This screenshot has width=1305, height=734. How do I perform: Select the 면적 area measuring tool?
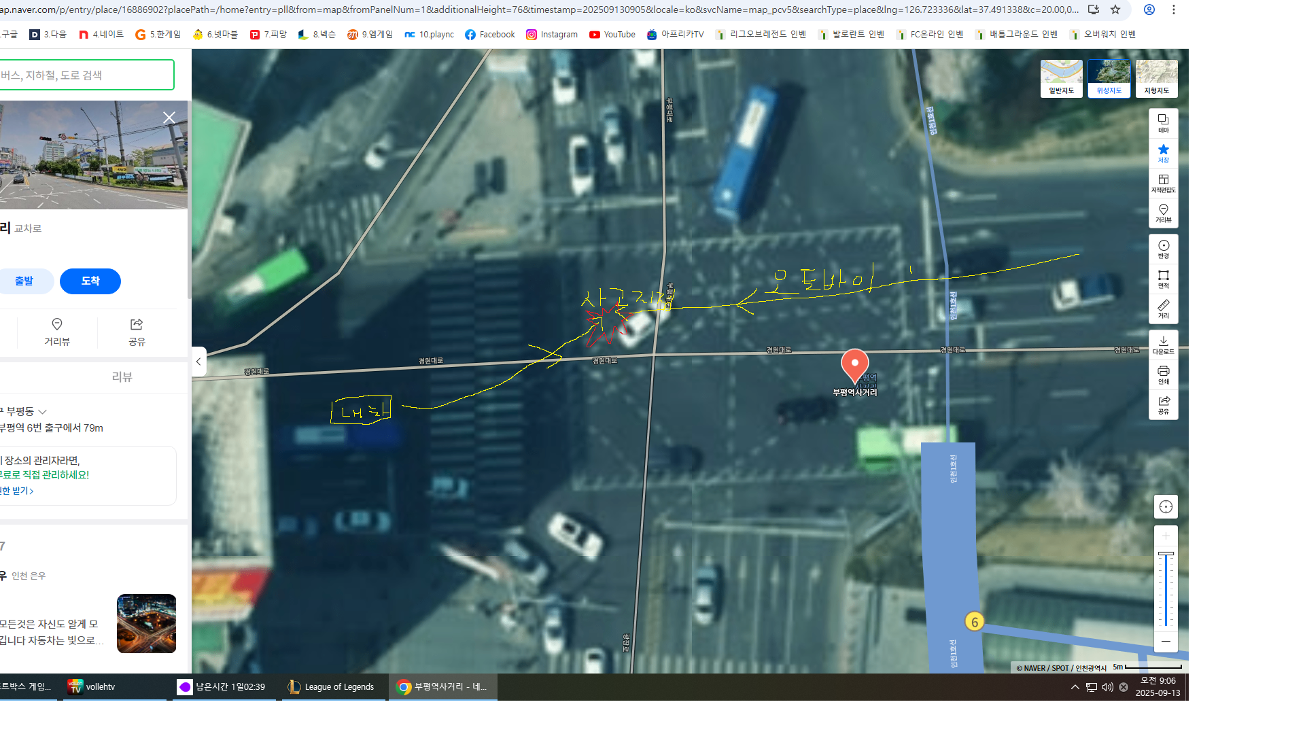pyautogui.click(x=1163, y=279)
